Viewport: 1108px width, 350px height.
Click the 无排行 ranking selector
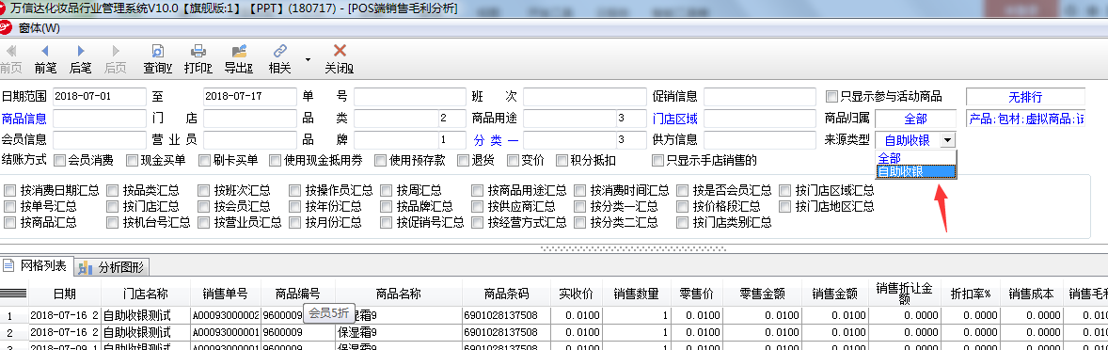[1024, 97]
